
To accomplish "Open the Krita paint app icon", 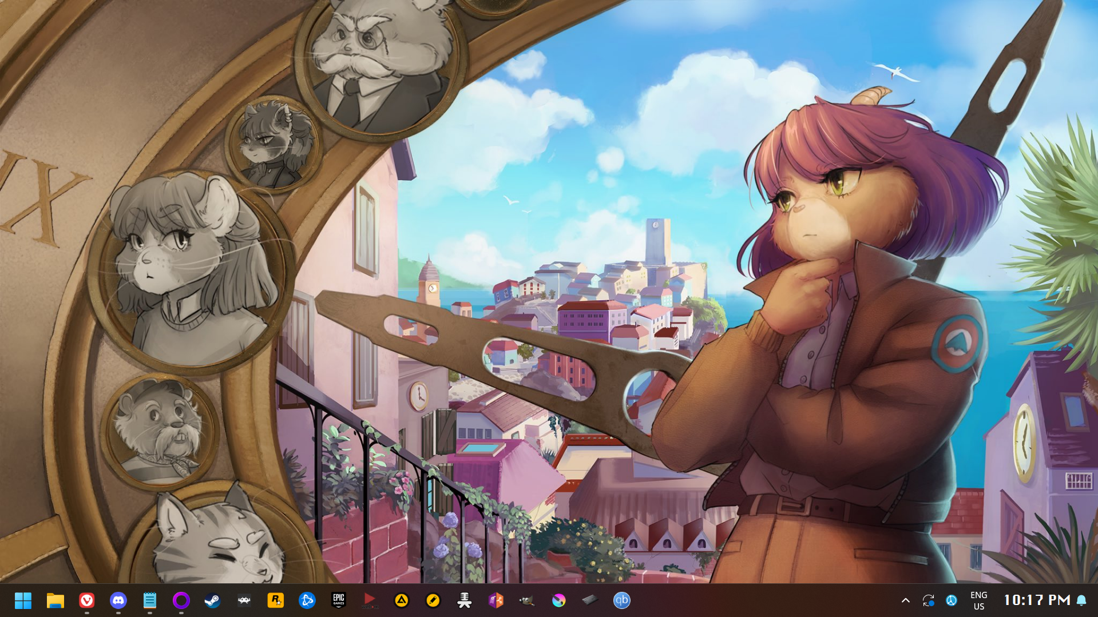I will click(559, 600).
